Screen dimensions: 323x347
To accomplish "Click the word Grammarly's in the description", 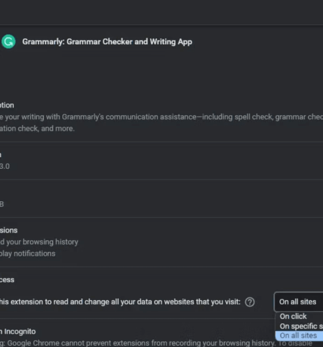I will [83, 117].
